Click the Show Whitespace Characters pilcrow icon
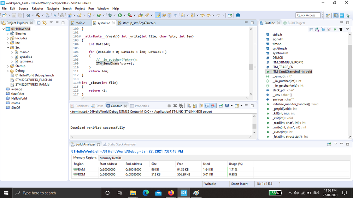 (x=175, y=15)
